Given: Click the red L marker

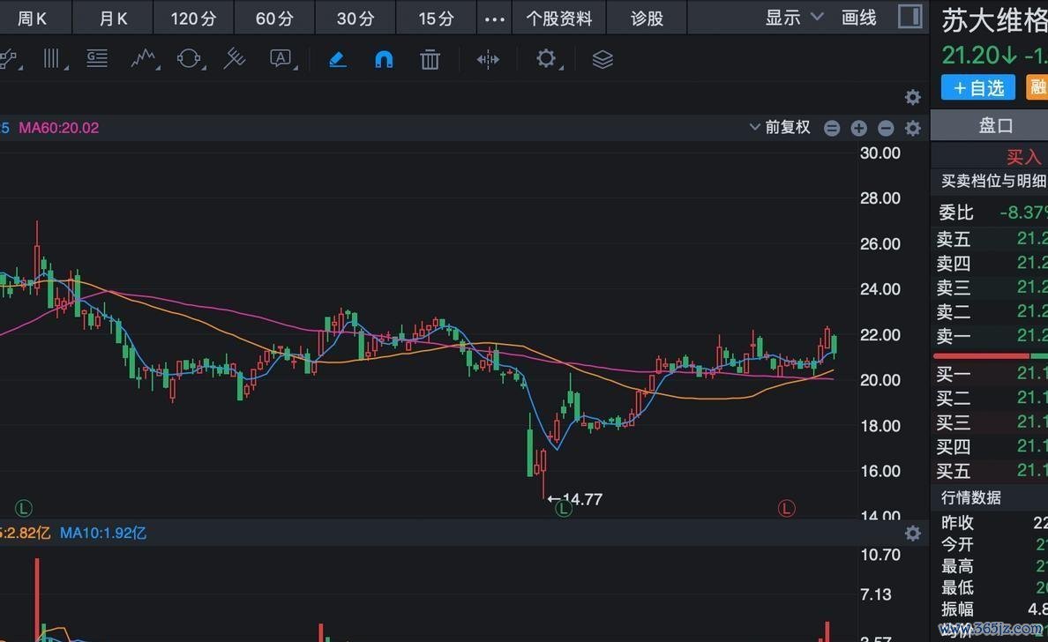Looking at the screenshot, I should pos(786,508).
